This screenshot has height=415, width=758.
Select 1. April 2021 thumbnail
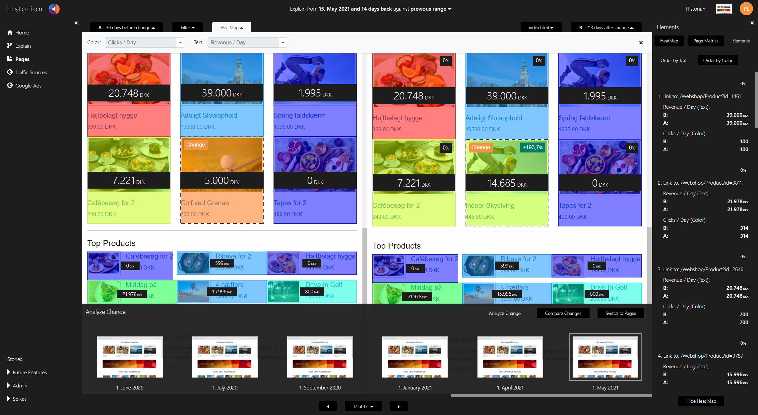[510, 357]
